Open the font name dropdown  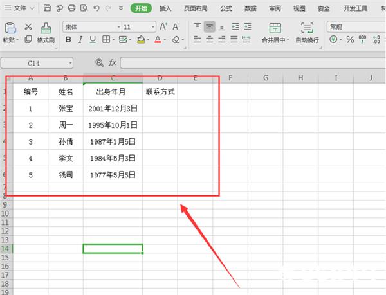tap(118, 27)
